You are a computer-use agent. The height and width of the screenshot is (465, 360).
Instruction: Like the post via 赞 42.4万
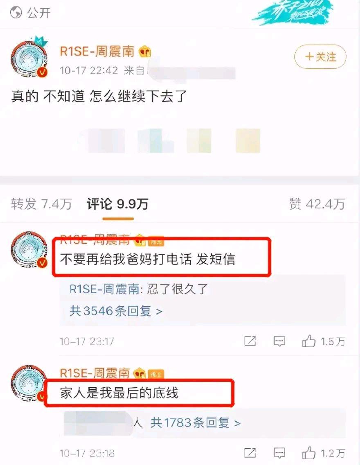click(x=317, y=204)
